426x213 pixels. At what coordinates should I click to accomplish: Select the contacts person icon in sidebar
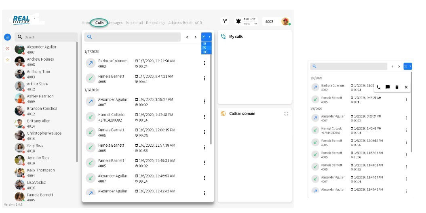pos(7,37)
